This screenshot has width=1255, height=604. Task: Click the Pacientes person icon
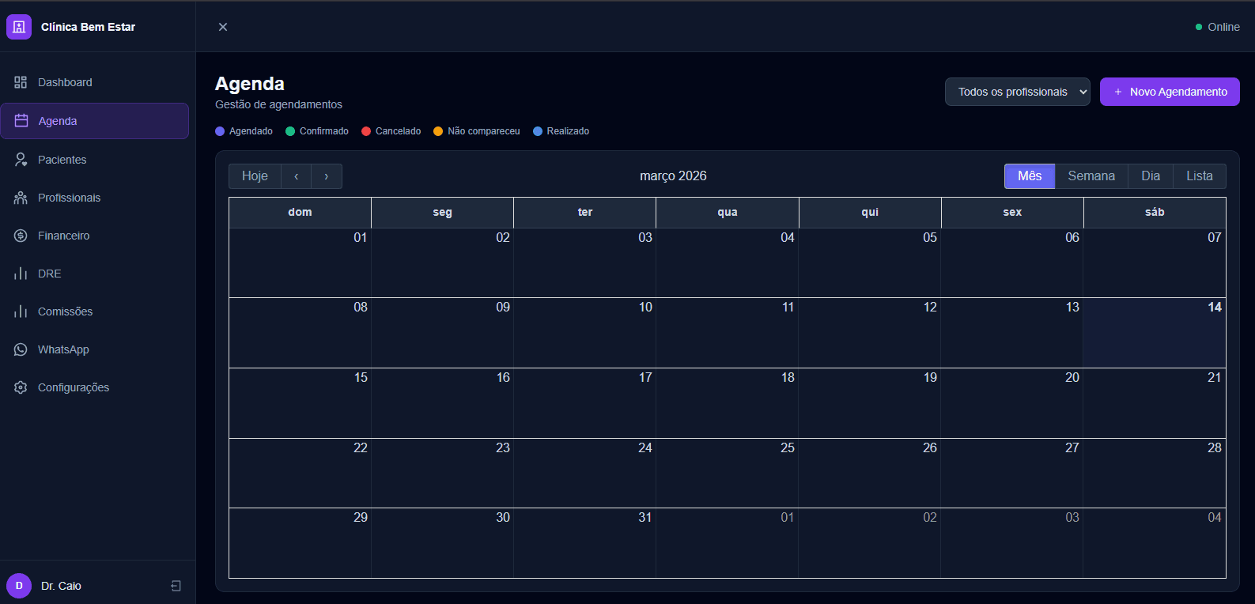tap(21, 160)
